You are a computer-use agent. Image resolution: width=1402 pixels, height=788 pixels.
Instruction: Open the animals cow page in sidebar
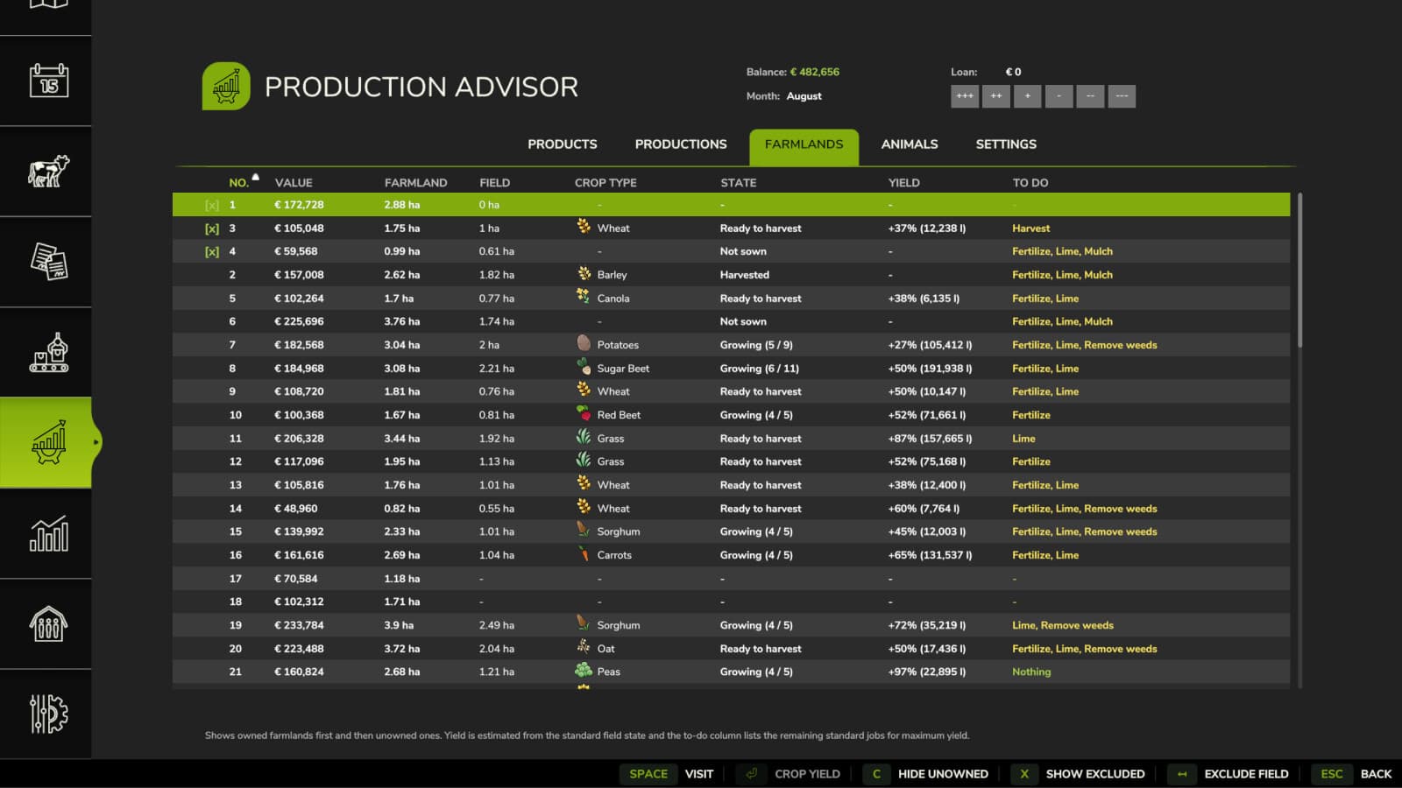(x=48, y=171)
